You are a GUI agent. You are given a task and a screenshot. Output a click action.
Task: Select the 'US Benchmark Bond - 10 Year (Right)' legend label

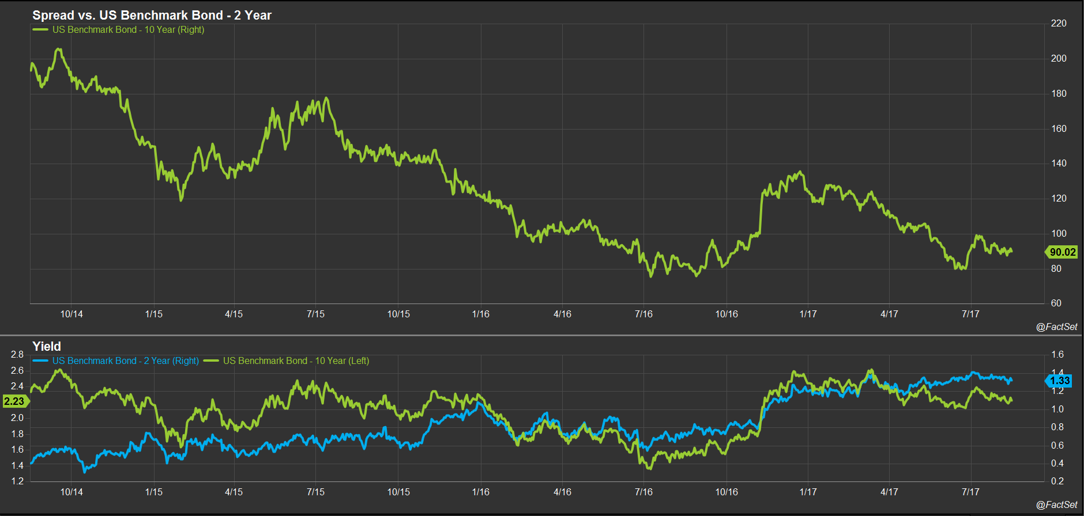pos(128,29)
